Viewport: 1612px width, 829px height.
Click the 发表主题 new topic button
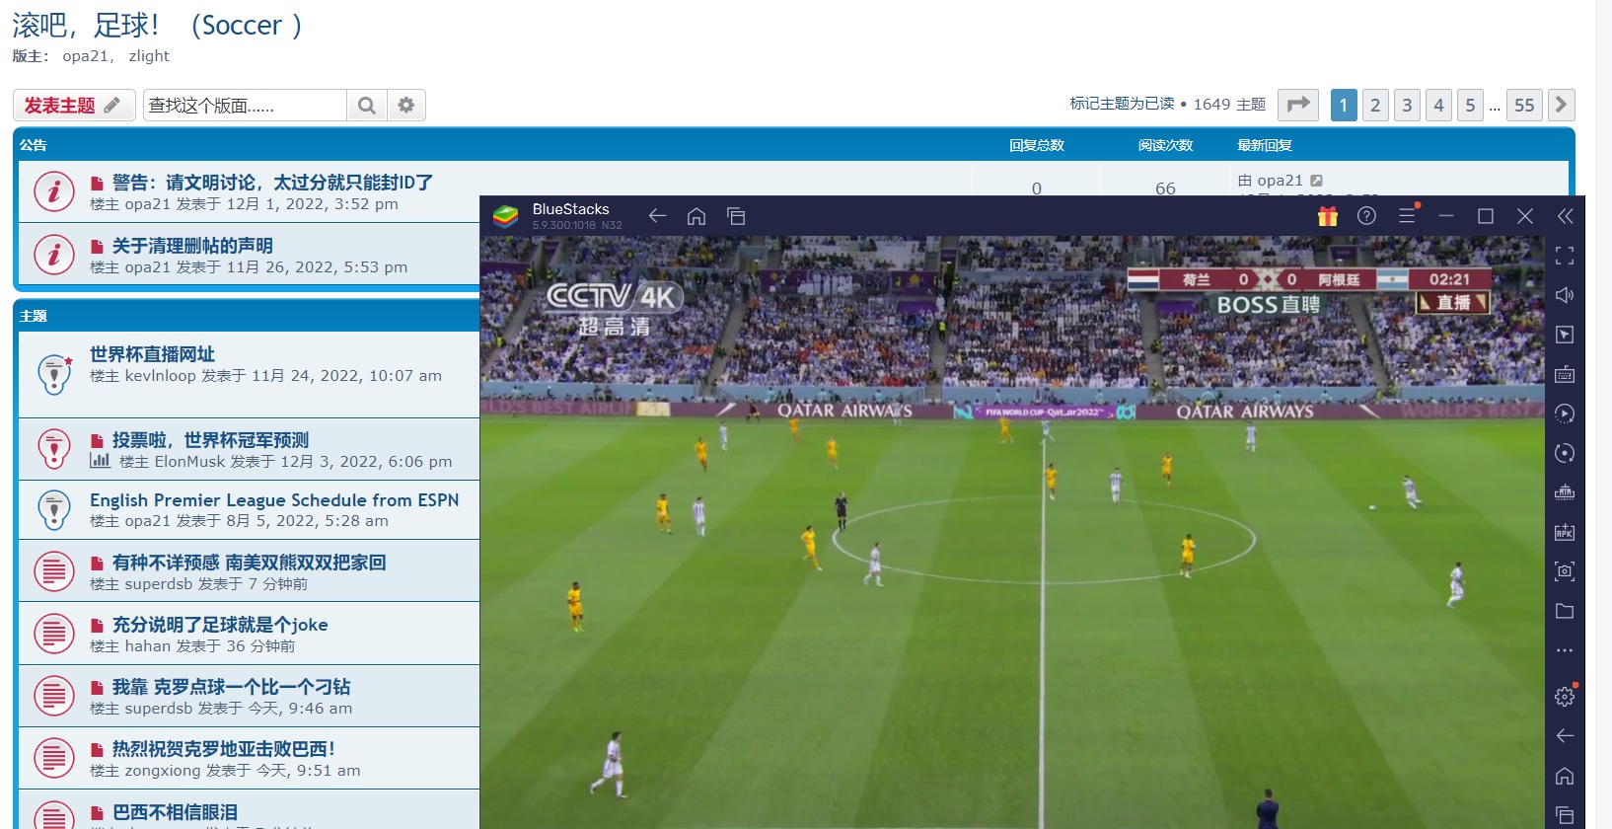pos(74,105)
